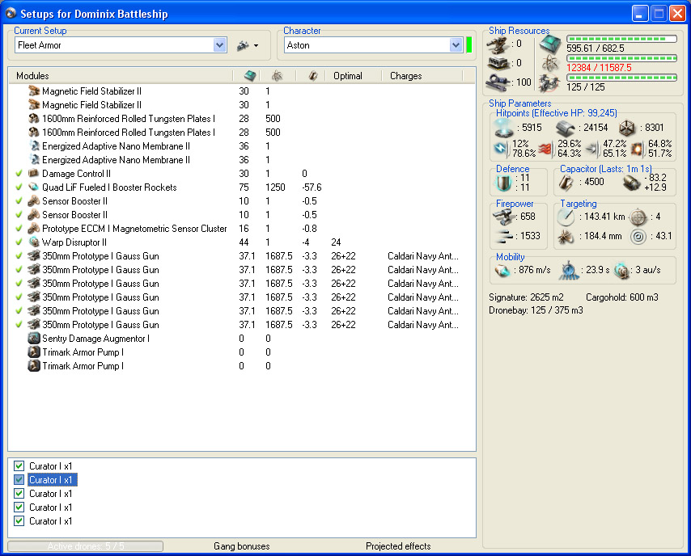Open Gang bonuses
The height and width of the screenshot is (556, 691).
pyautogui.click(x=241, y=545)
